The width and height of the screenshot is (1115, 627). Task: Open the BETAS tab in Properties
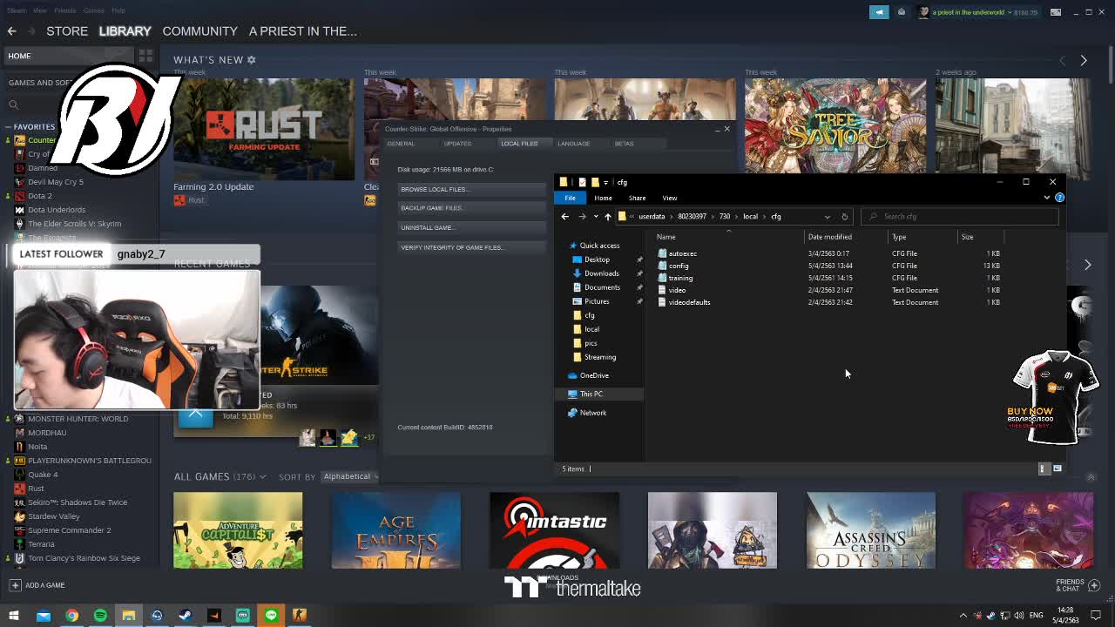point(624,144)
